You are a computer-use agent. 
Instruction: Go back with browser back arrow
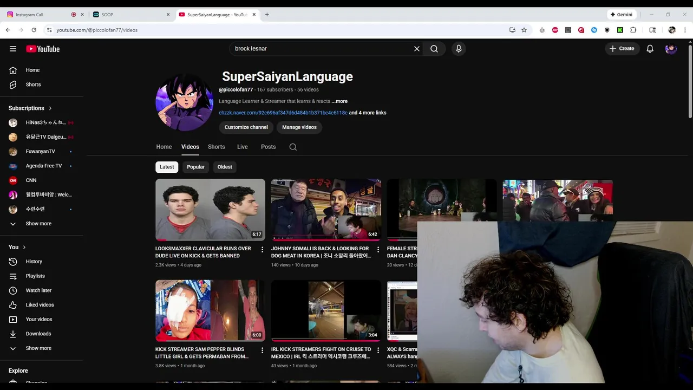8,30
